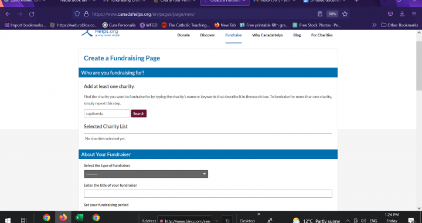The width and height of the screenshot is (422, 223).
Task: Open the New Tab bookmark
Action: (225, 25)
